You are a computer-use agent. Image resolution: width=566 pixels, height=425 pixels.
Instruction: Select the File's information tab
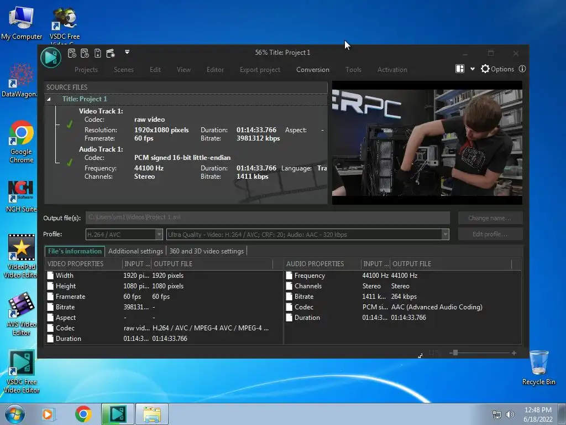pyautogui.click(x=75, y=251)
